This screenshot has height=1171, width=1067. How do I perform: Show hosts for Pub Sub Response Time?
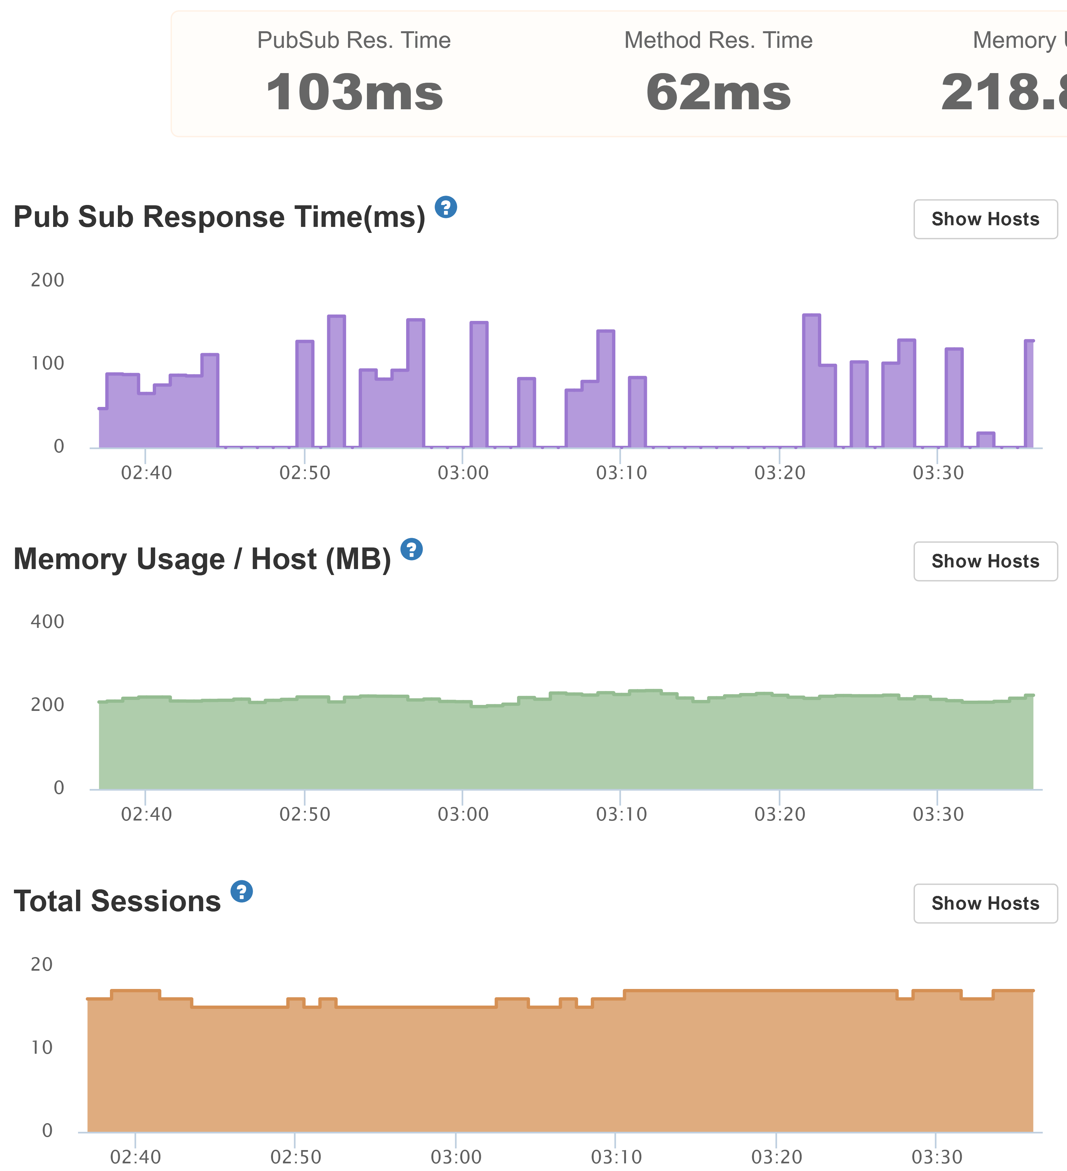(985, 219)
